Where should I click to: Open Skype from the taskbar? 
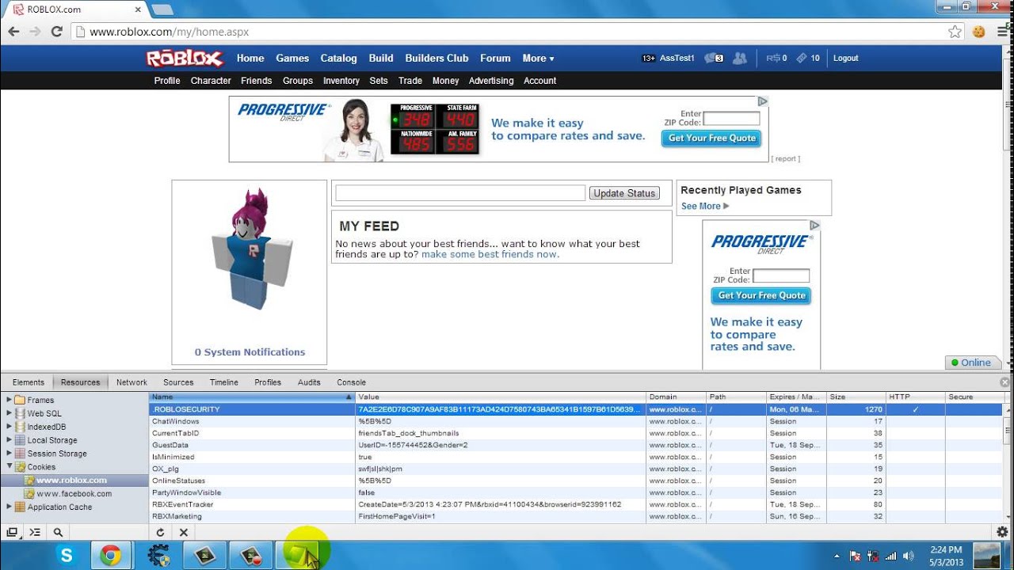67,556
